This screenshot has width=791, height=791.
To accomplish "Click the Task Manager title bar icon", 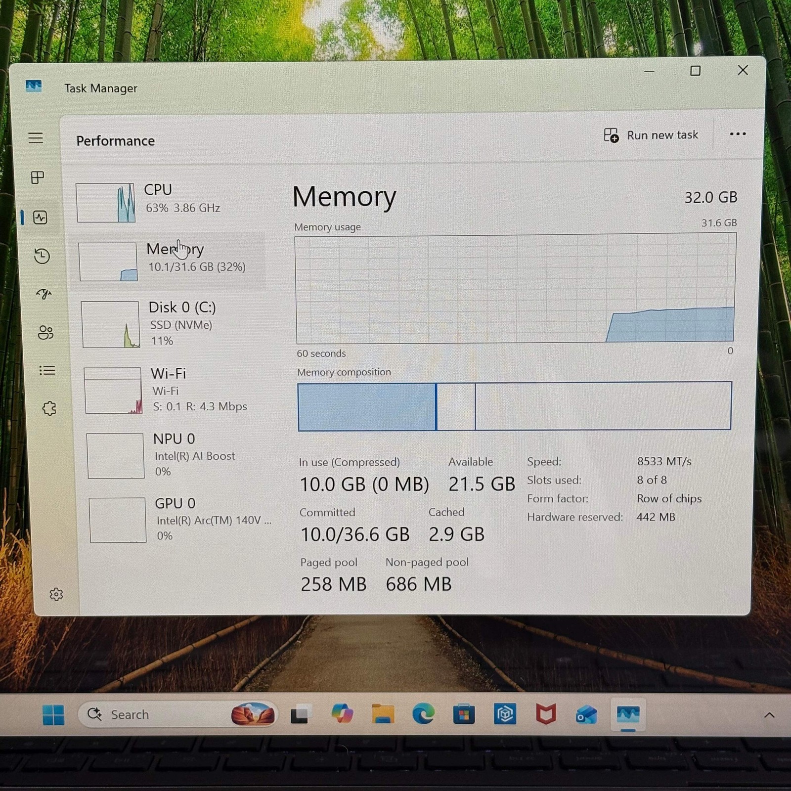I will click(34, 86).
